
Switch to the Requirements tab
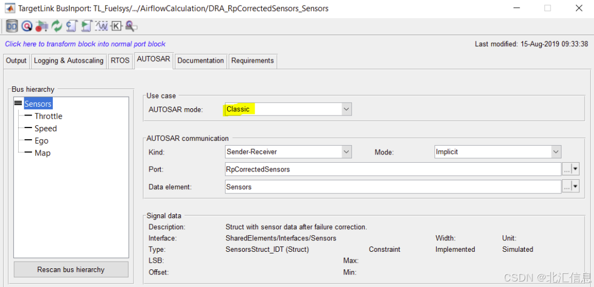[x=252, y=61]
